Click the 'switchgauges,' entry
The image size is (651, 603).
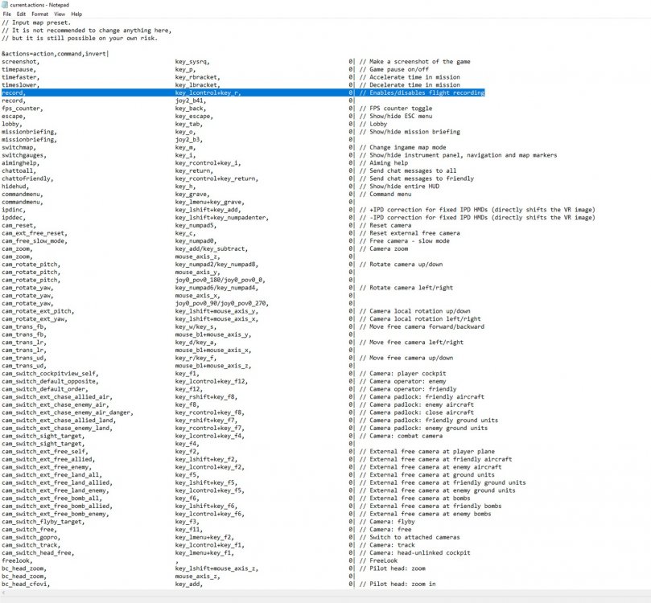tap(24, 155)
